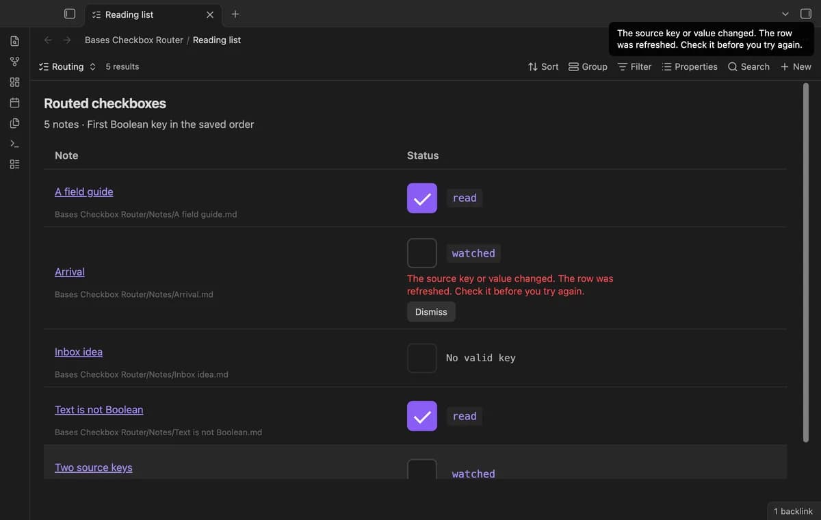Open today's daily note calendar icon
The image size is (821, 520).
click(x=14, y=103)
